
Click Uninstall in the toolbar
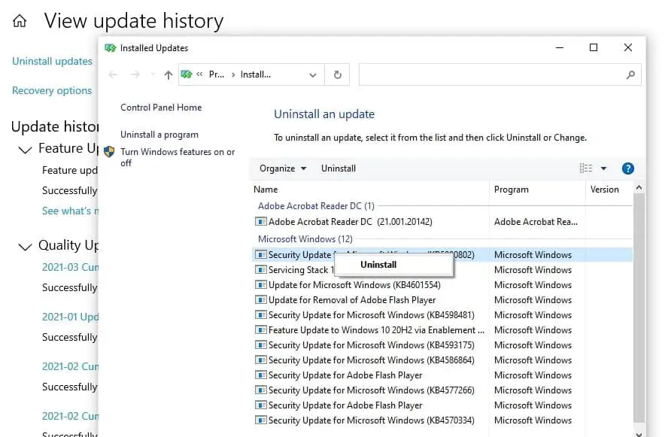click(339, 168)
